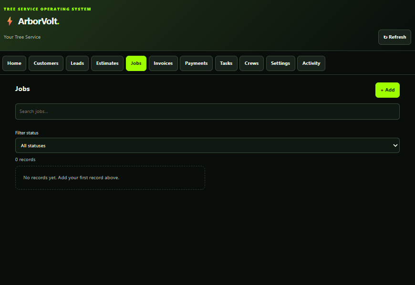The width and height of the screenshot is (415, 285).
Task: Click the ArborVolt brand name
Action: (38, 21)
